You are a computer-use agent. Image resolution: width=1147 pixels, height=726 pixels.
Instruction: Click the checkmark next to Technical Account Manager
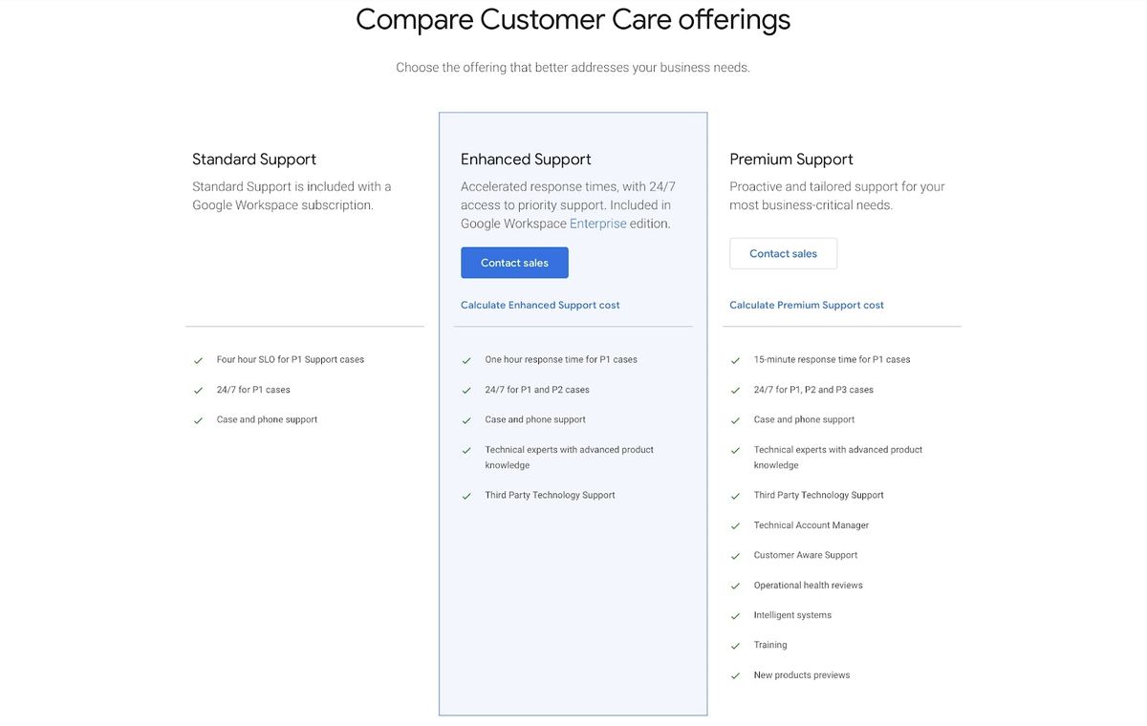[736, 524]
